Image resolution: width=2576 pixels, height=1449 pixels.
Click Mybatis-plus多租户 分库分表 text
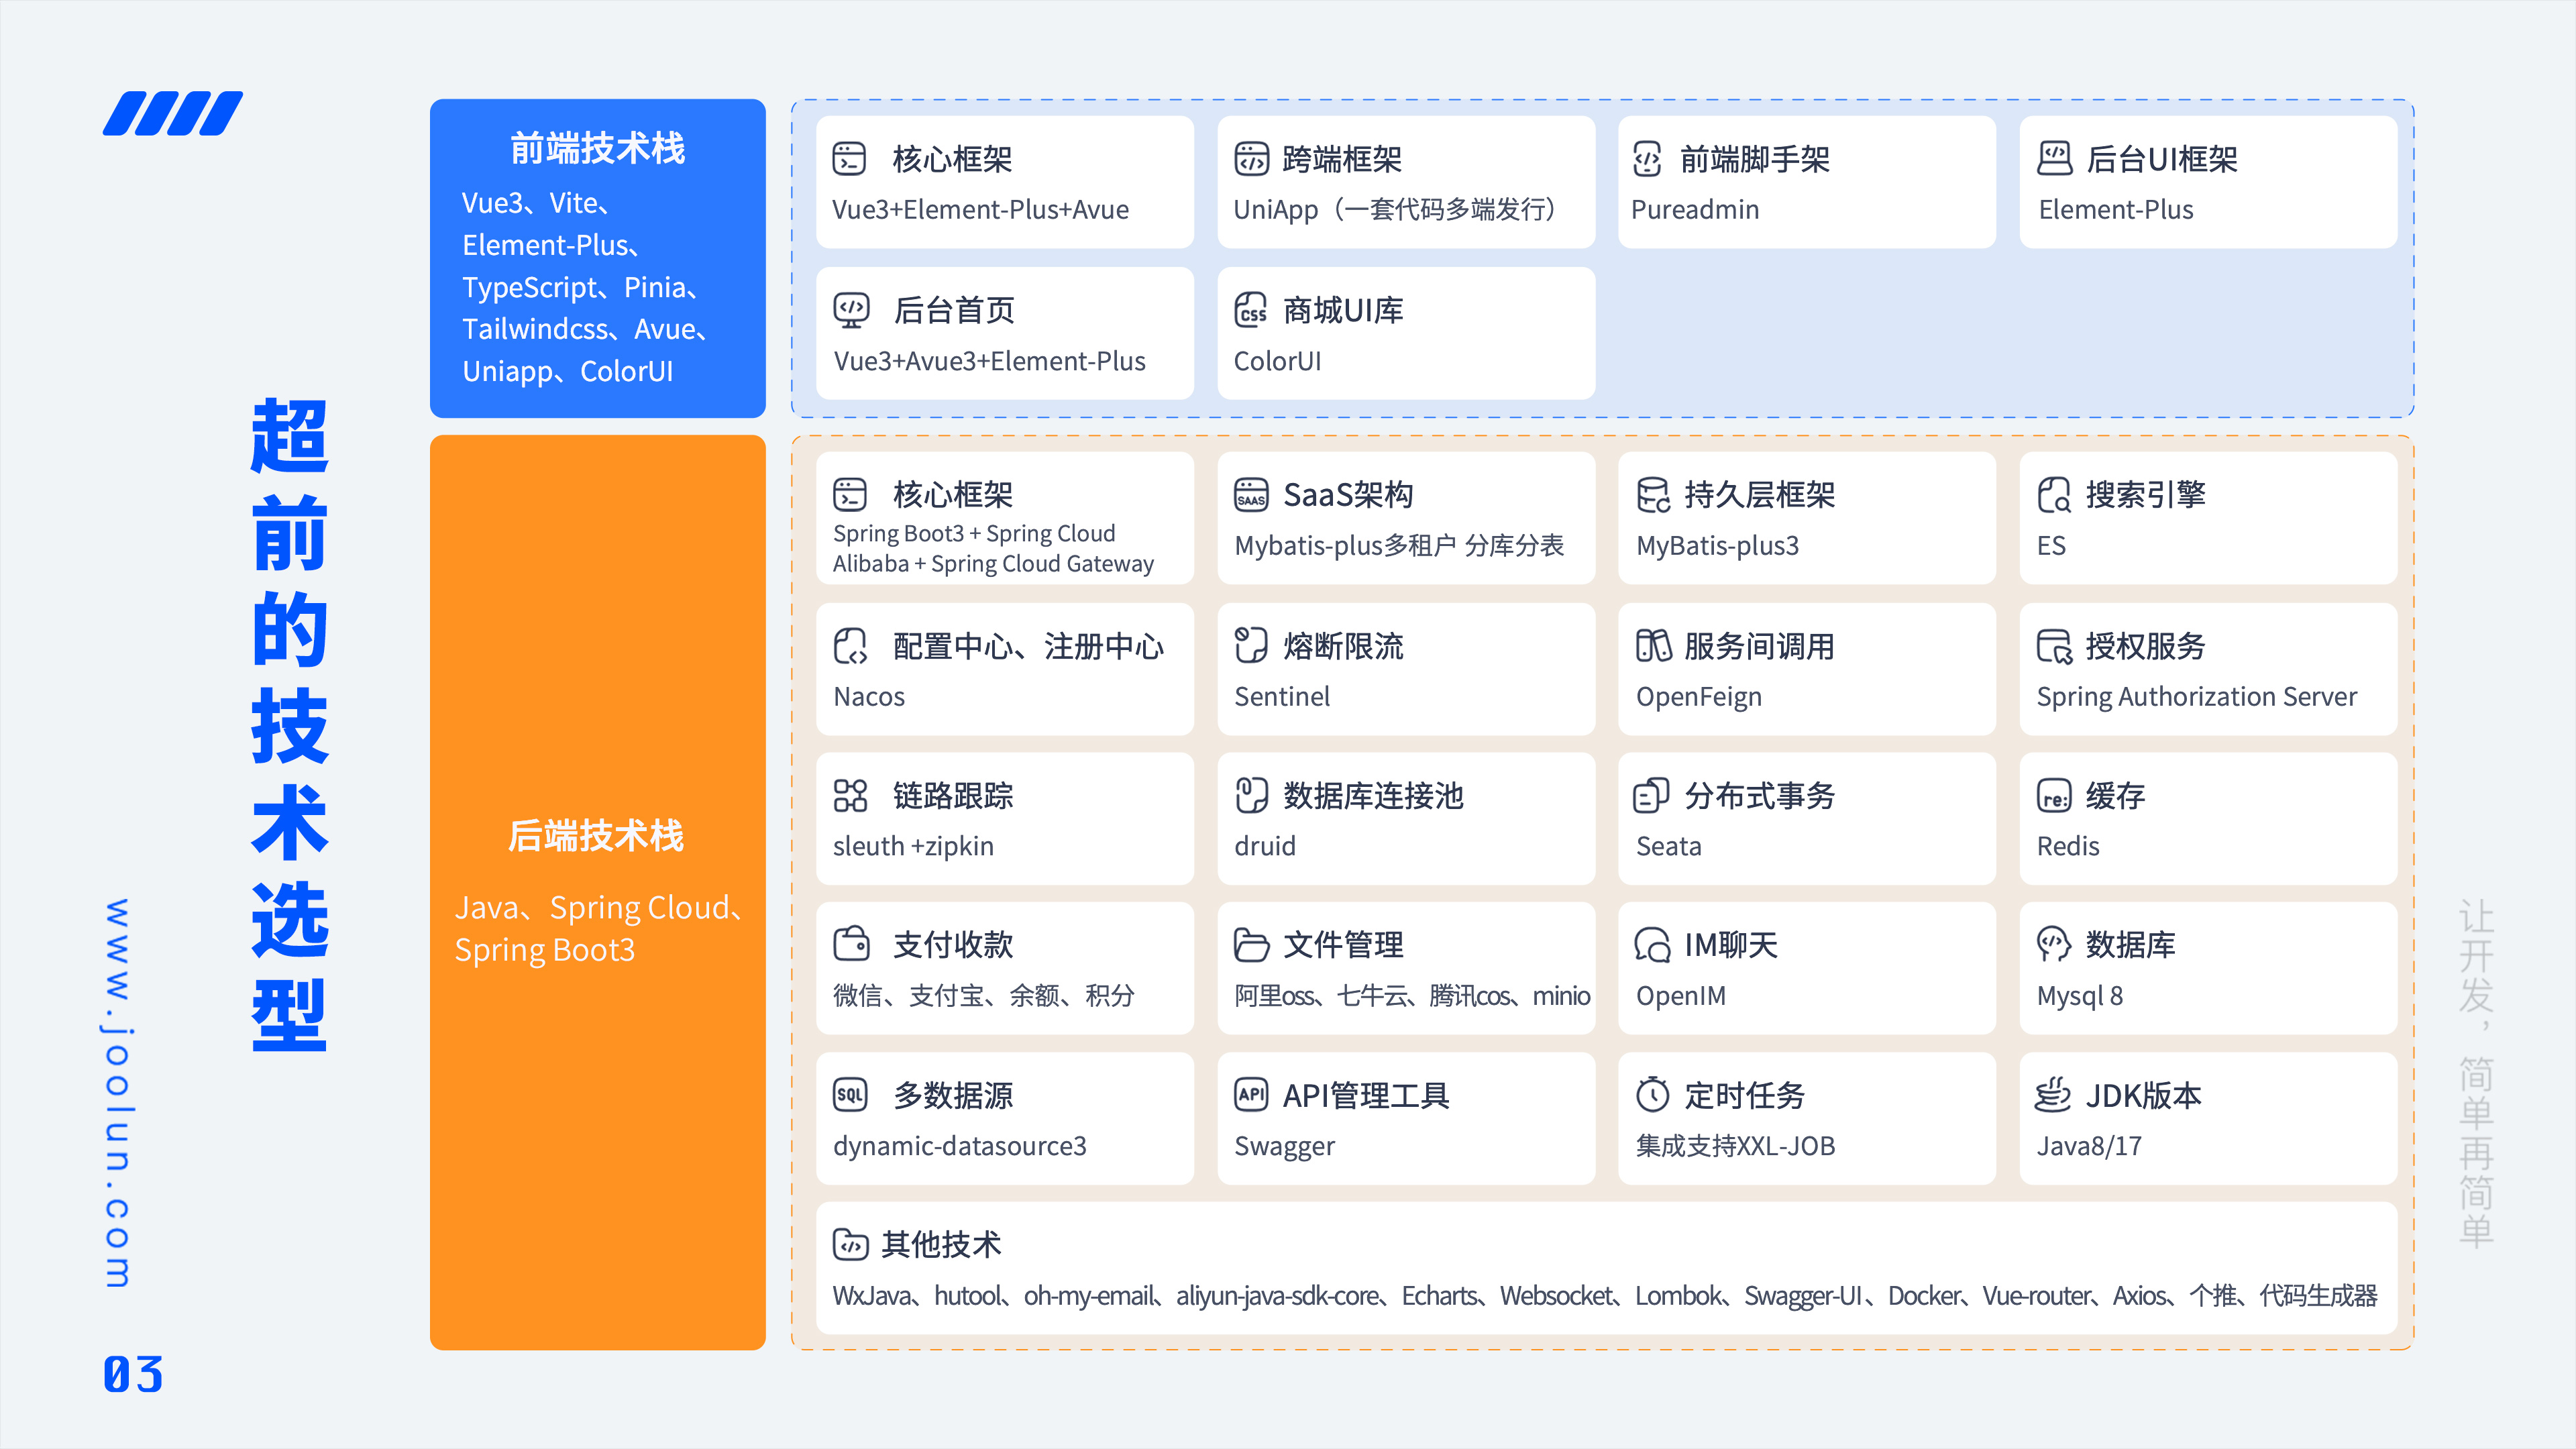[x=1399, y=546]
